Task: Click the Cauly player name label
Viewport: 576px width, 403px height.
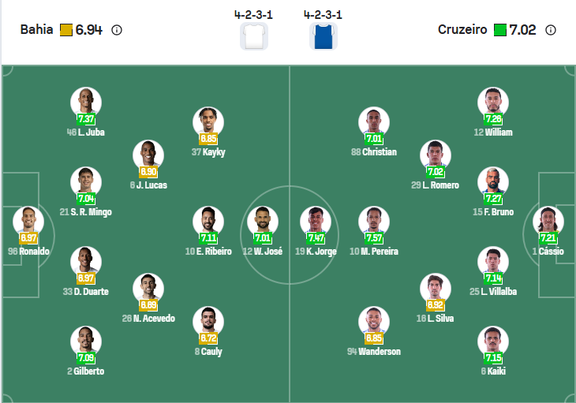Action: tap(208, 352)
